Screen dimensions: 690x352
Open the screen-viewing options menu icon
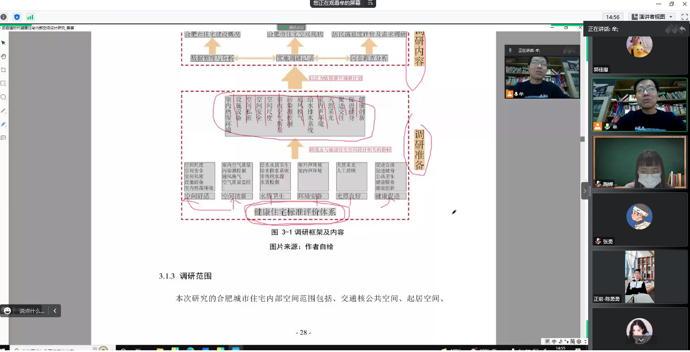pyautogui.click(x=370, y=3)
